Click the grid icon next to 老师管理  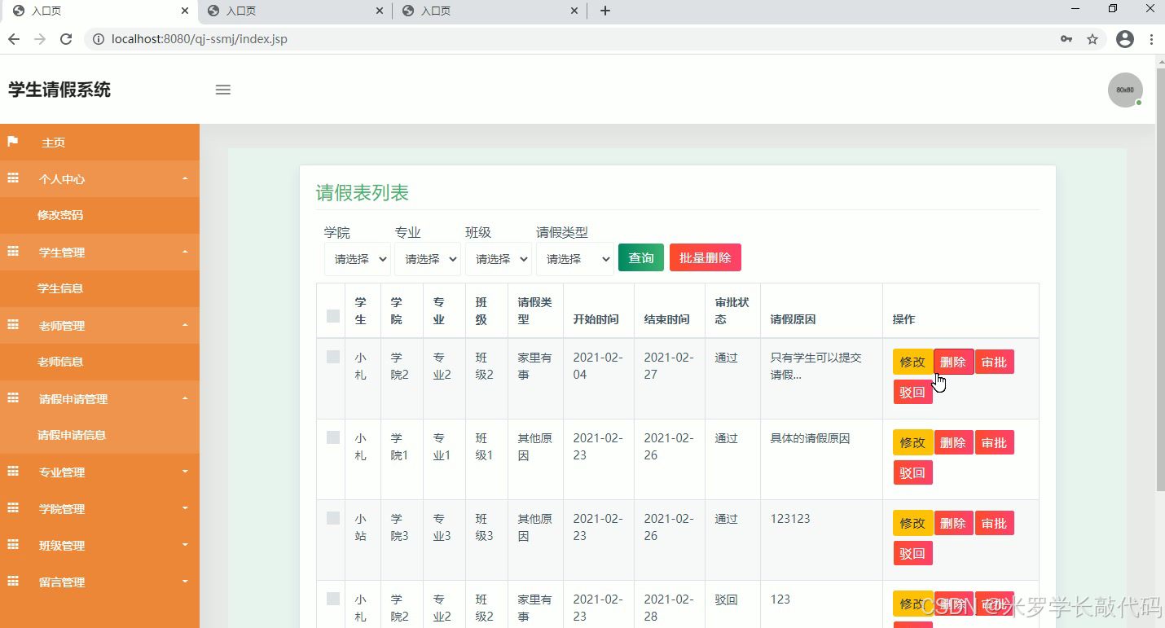tap(11, 325)
